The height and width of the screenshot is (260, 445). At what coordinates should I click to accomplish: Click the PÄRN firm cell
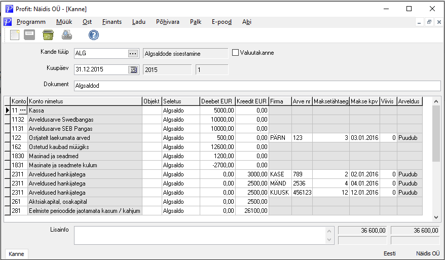pyautogui.click(x=280, y=138)
